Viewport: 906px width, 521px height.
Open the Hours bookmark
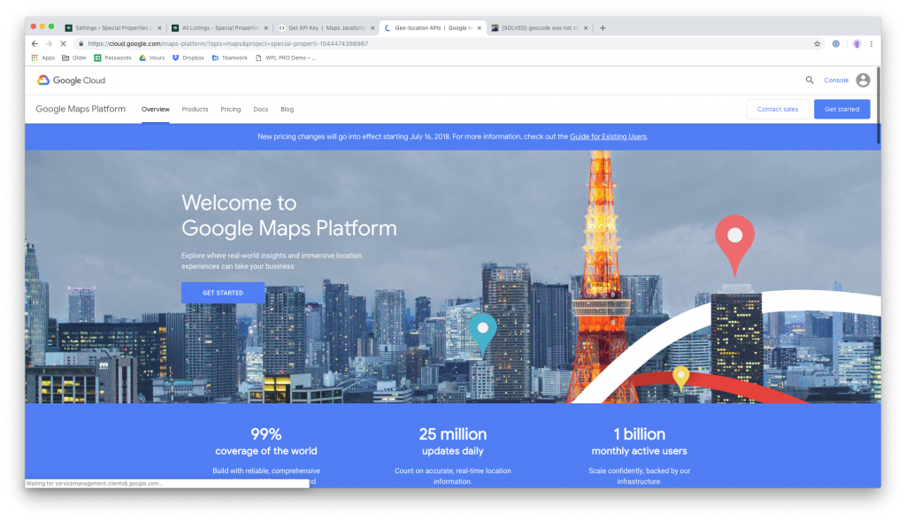click(x=152, y=57)
